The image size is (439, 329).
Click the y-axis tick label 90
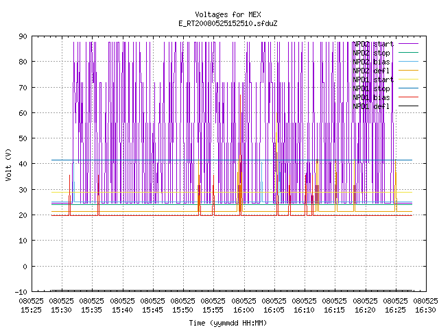point(23,36)
